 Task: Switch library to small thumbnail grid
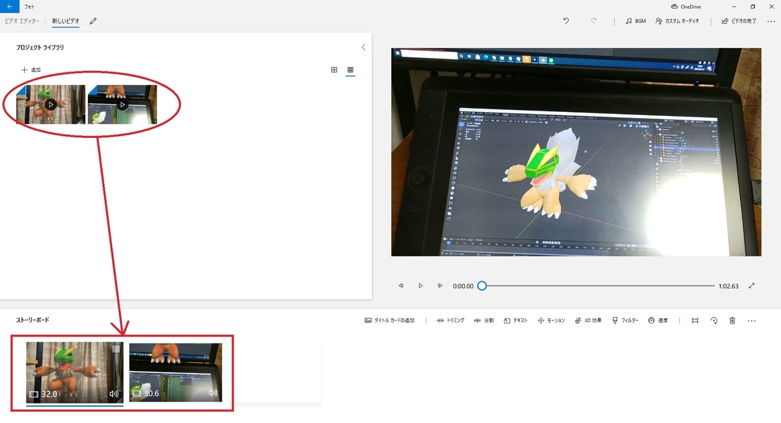pos(350,70)
